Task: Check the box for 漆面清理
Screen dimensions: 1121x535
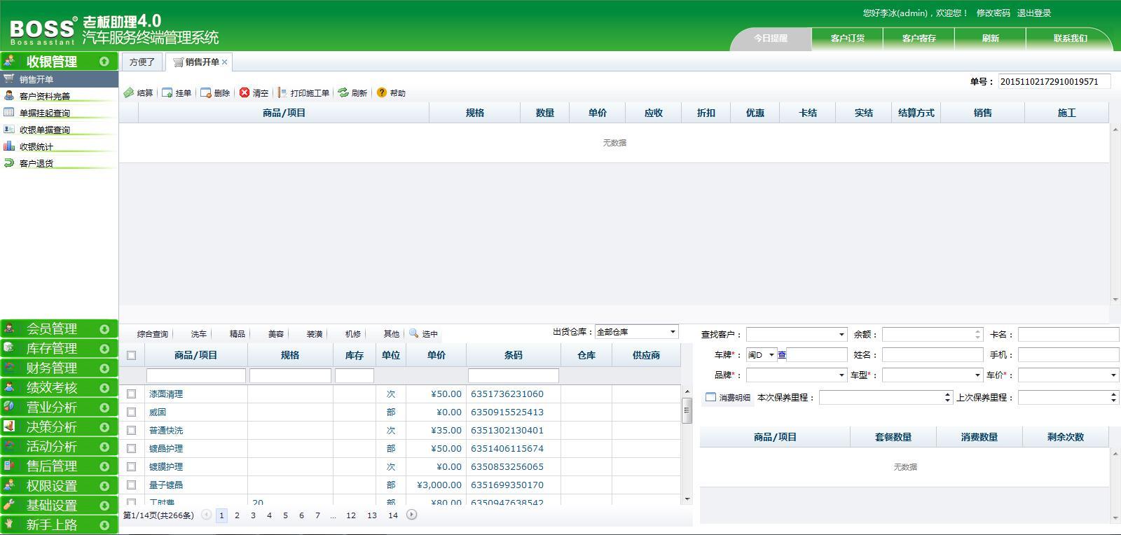Action: click(131, 394)
